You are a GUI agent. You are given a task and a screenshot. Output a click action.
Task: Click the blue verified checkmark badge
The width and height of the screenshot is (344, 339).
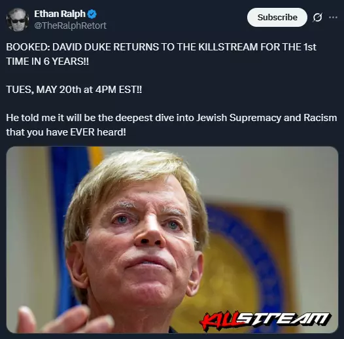92,14
